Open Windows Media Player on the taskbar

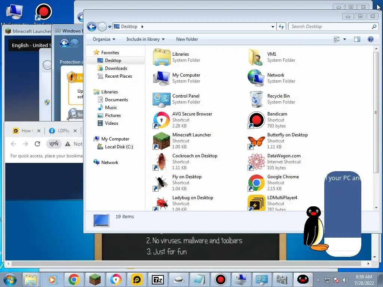coord(52,280)
